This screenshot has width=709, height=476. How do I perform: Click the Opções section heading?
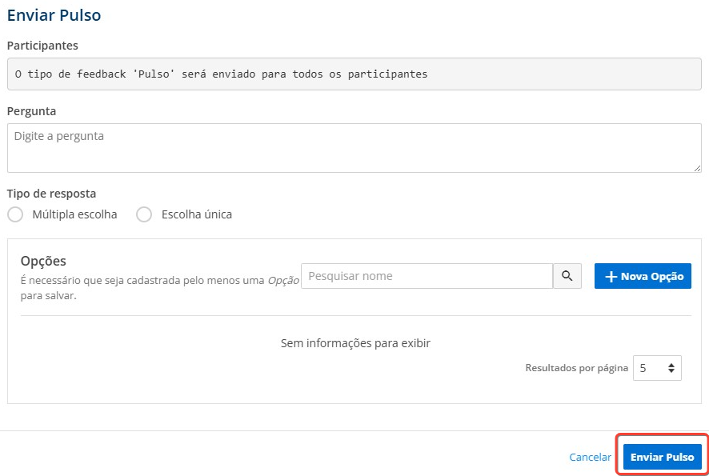tap(43, 261)
